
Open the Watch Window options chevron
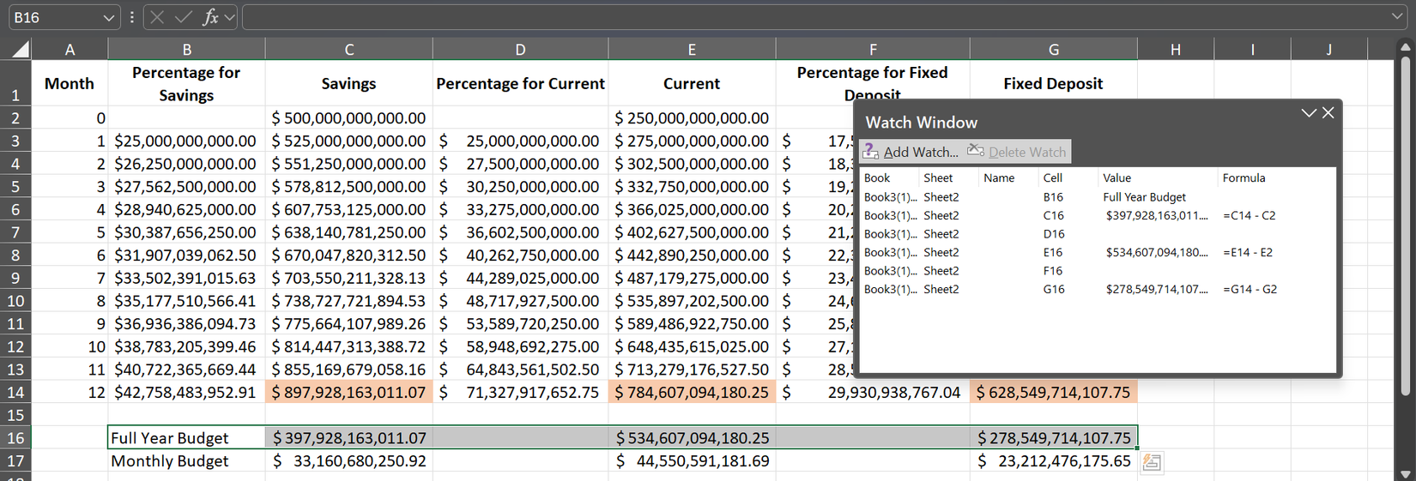[1308, 113]
